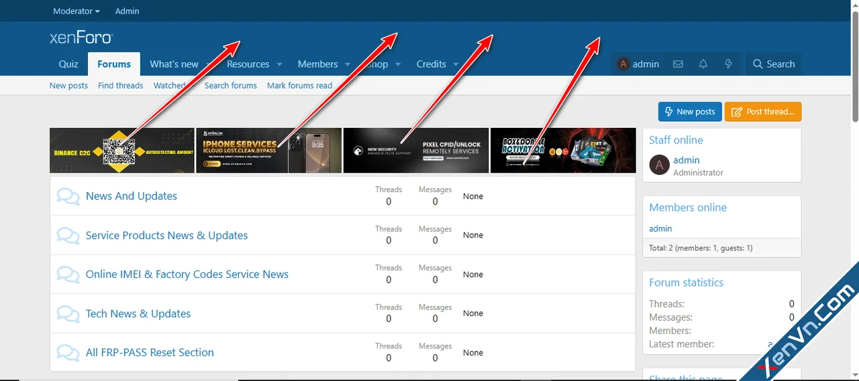
Task: Expand the Resources dropdown arrow
Action: pos(279,65)
